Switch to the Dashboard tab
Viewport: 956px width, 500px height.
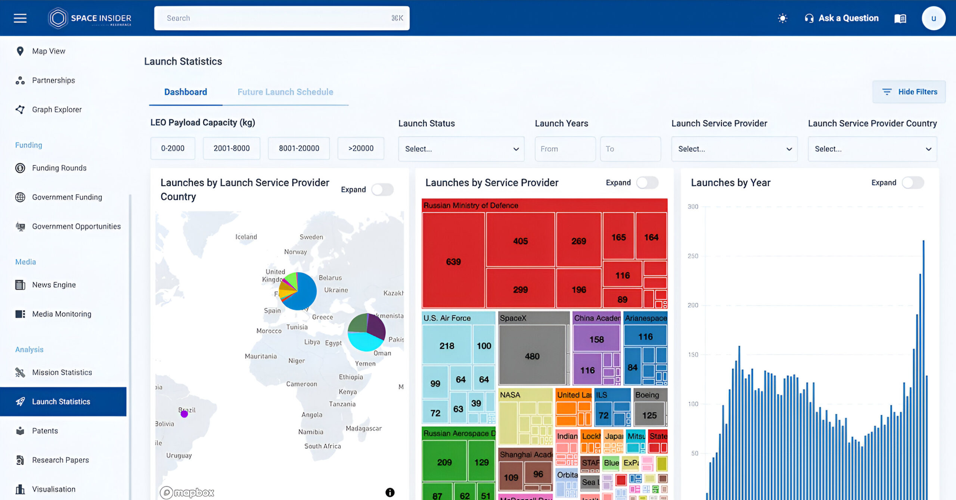pos(186,92)
